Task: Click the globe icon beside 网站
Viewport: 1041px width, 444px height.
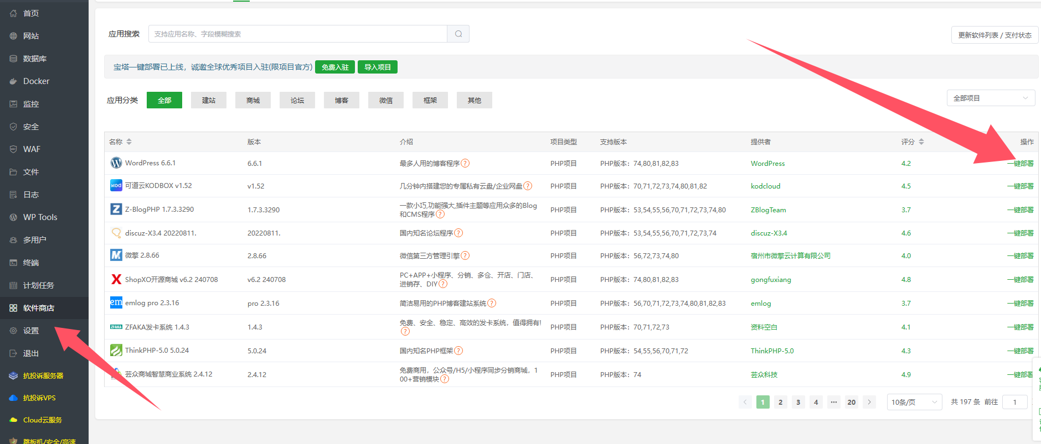Action: [x=13, y=36]
